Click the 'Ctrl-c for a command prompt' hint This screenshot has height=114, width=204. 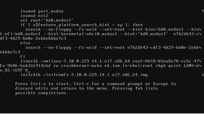[108, 84]
